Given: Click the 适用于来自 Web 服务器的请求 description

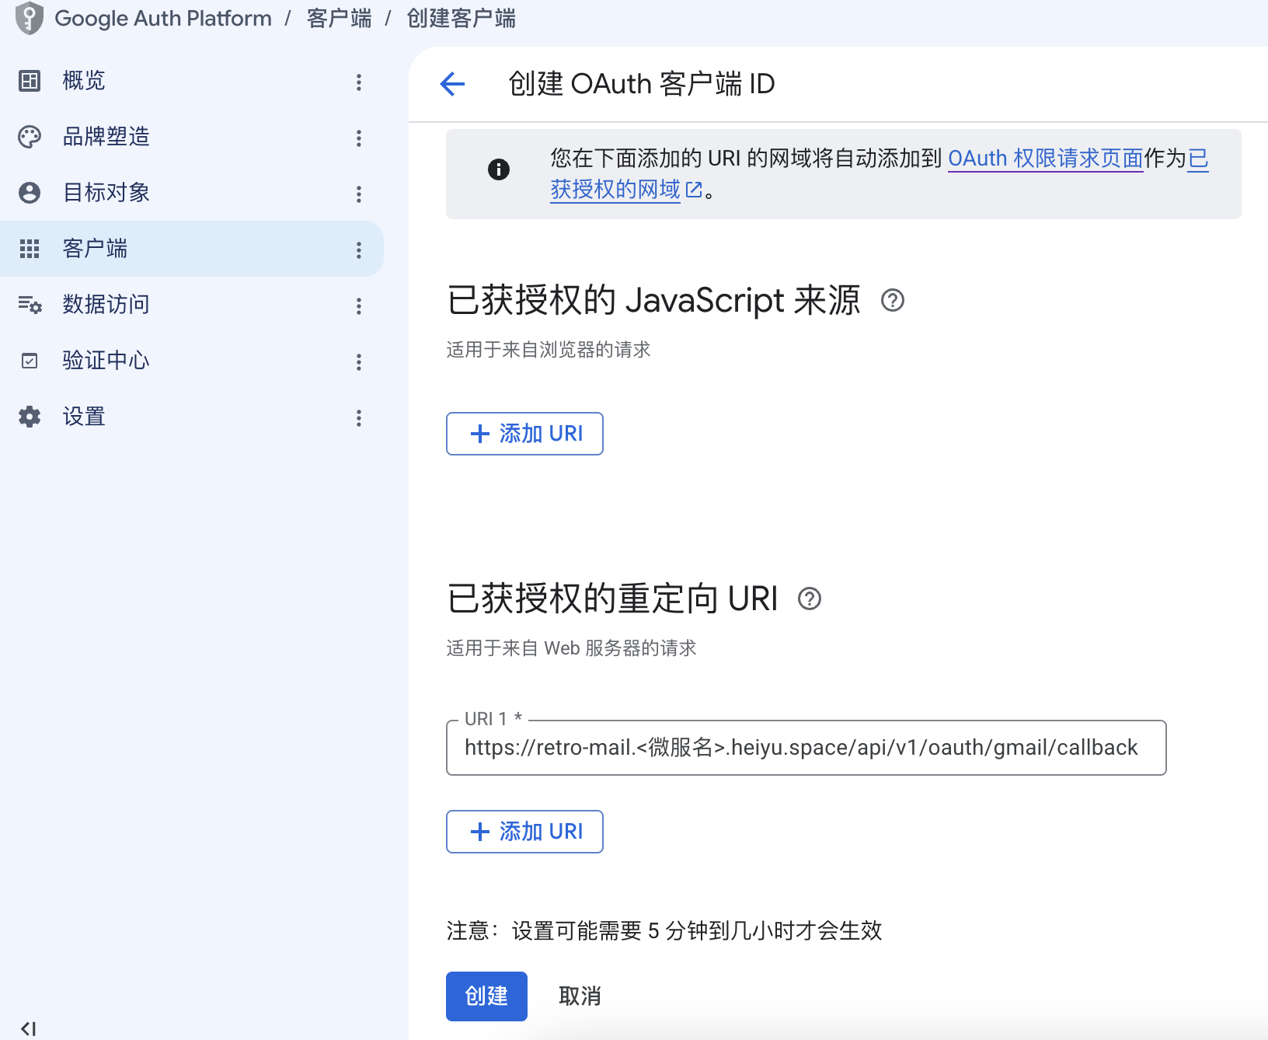Looking at the screenshot, I should (571, 648).
